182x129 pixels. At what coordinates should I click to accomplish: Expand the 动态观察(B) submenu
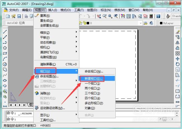pos(57,42)
